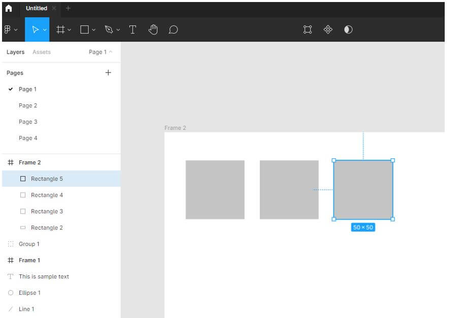Image resolution: width=465 pixels, height=318 pixels.
Task: Click the Group 1 layer icon
Action: [x=11, y=244]
